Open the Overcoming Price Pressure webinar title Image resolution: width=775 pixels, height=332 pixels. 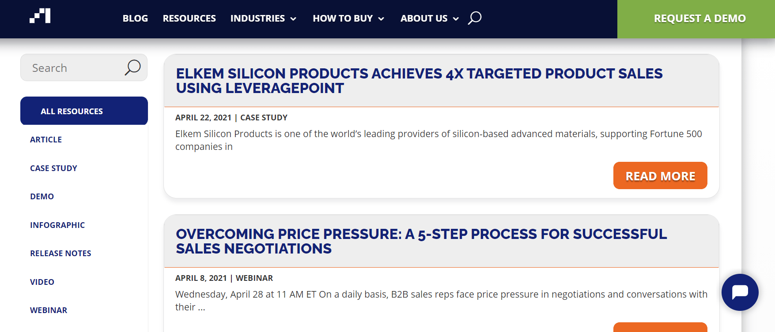click(421, 241)
